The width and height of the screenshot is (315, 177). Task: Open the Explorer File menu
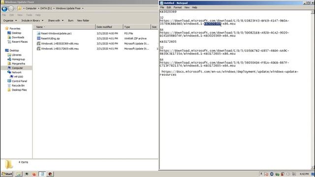pos(4,15)
